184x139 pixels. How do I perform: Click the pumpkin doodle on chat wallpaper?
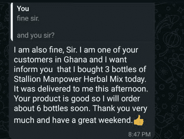[173, 38]
